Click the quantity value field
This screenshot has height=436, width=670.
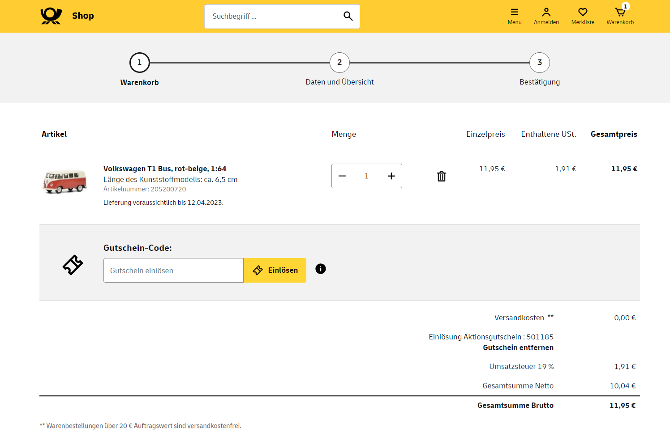366,176
